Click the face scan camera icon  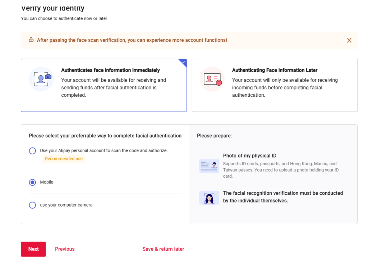click(41, 79)
